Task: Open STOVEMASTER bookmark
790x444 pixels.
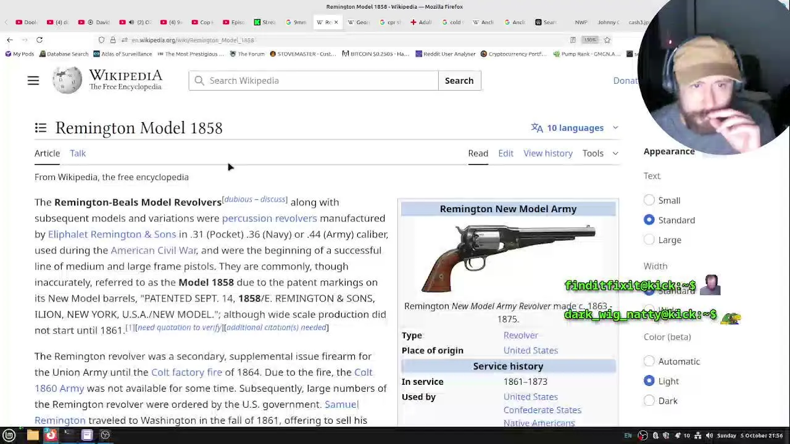Action: 302,54
